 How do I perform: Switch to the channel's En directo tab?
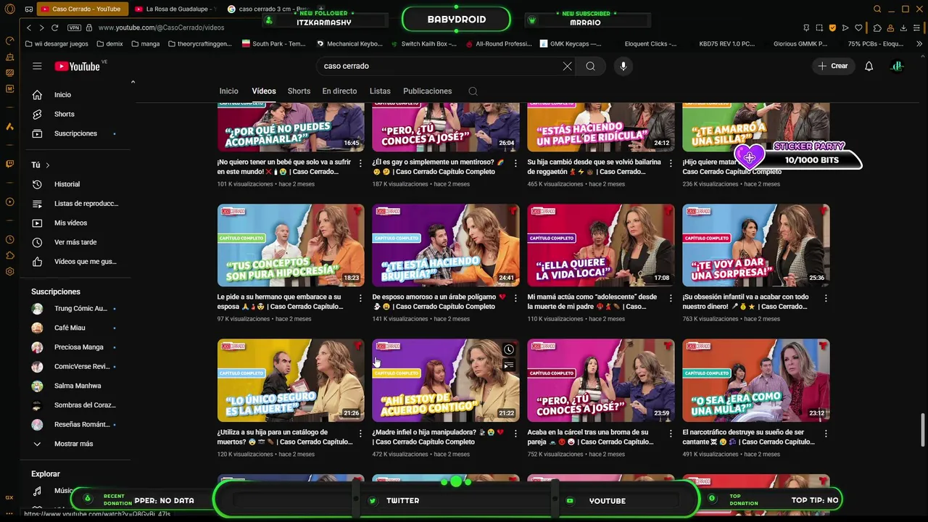pyautogui.click(x=339, y=91)
